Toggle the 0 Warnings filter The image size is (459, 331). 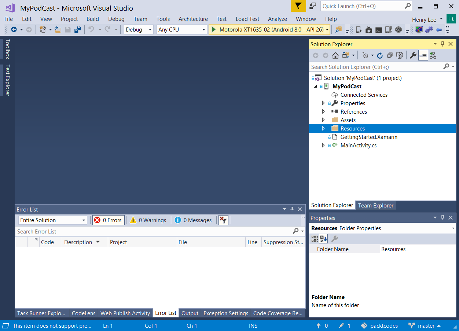148,220
